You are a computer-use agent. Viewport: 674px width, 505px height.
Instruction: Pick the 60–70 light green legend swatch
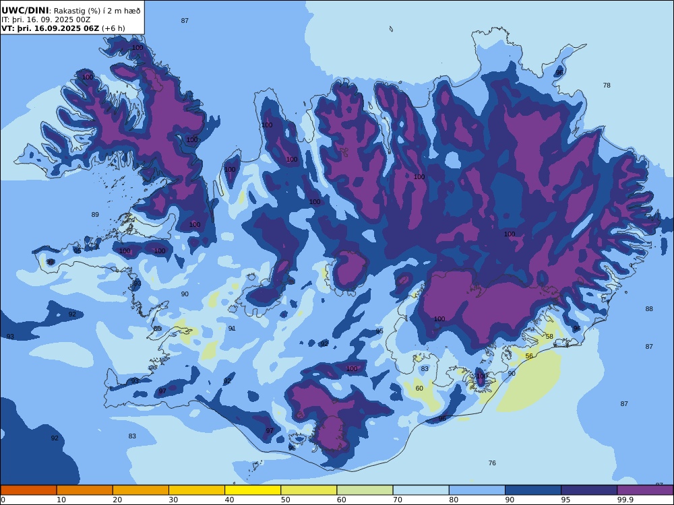point(365,490)
